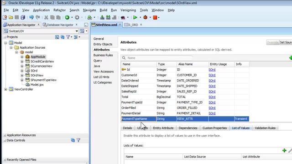This screenshot has width=292, height=164.
Task: Click the Set Source button
Action: [x=286, y=42]
